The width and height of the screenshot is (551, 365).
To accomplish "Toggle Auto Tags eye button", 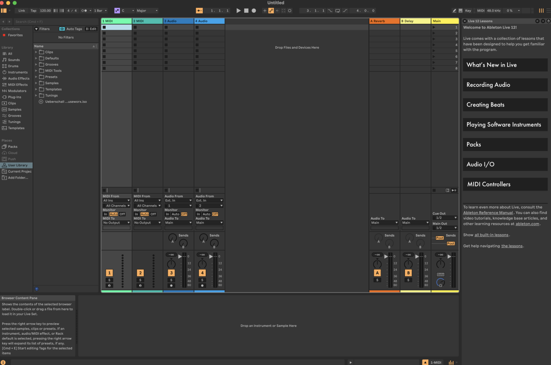I will [x=62, y=28].
